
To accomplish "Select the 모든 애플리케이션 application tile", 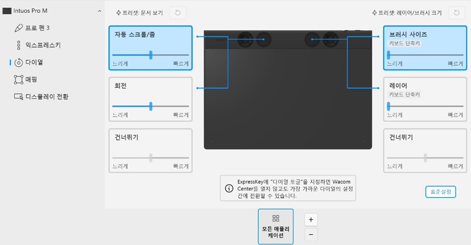I will click(276, 227).
